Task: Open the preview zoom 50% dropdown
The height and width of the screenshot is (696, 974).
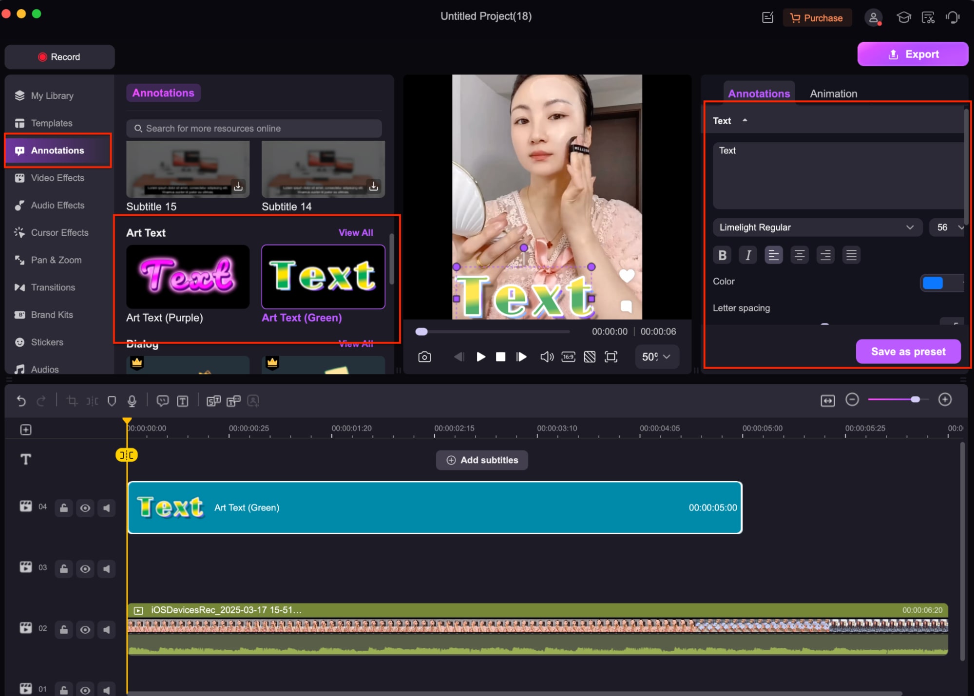Action: point(656,357)
